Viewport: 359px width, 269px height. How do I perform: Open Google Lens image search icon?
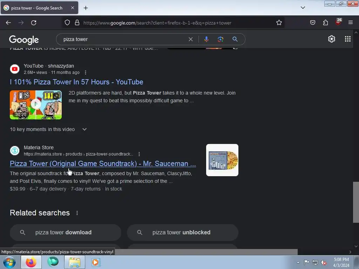click(x=221, y=39)
